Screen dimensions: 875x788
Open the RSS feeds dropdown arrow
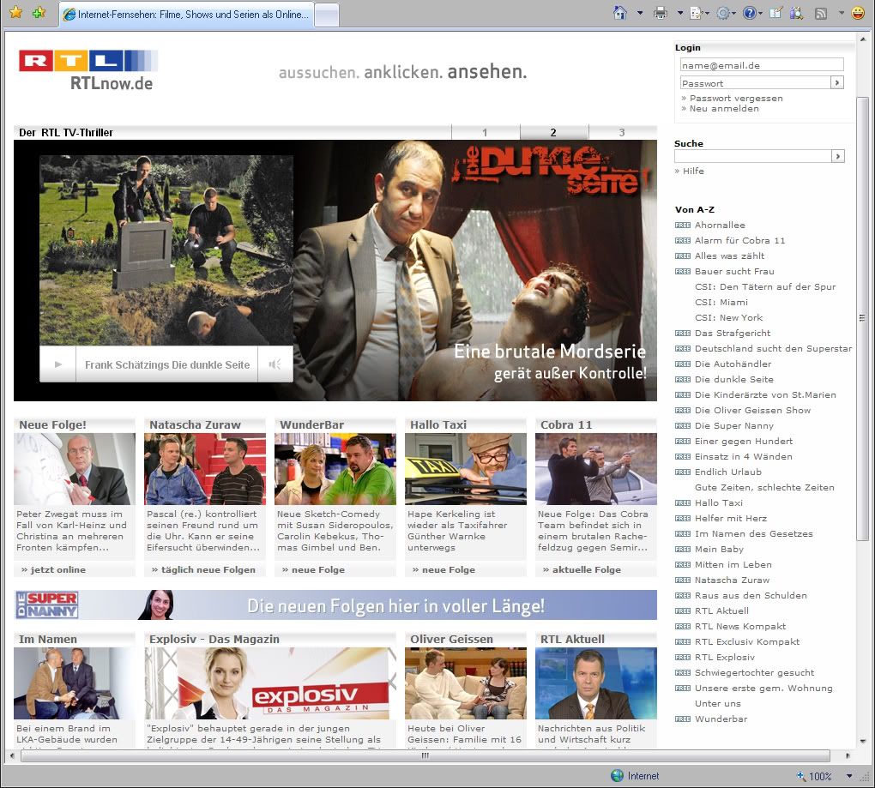(x=842, y=13)
